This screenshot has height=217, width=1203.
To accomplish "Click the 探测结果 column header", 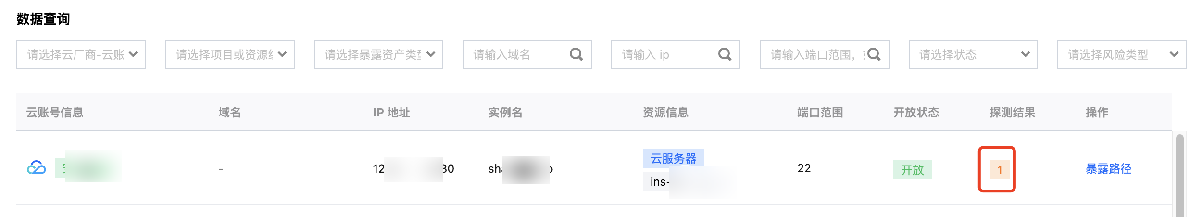I will (1012, 113).
